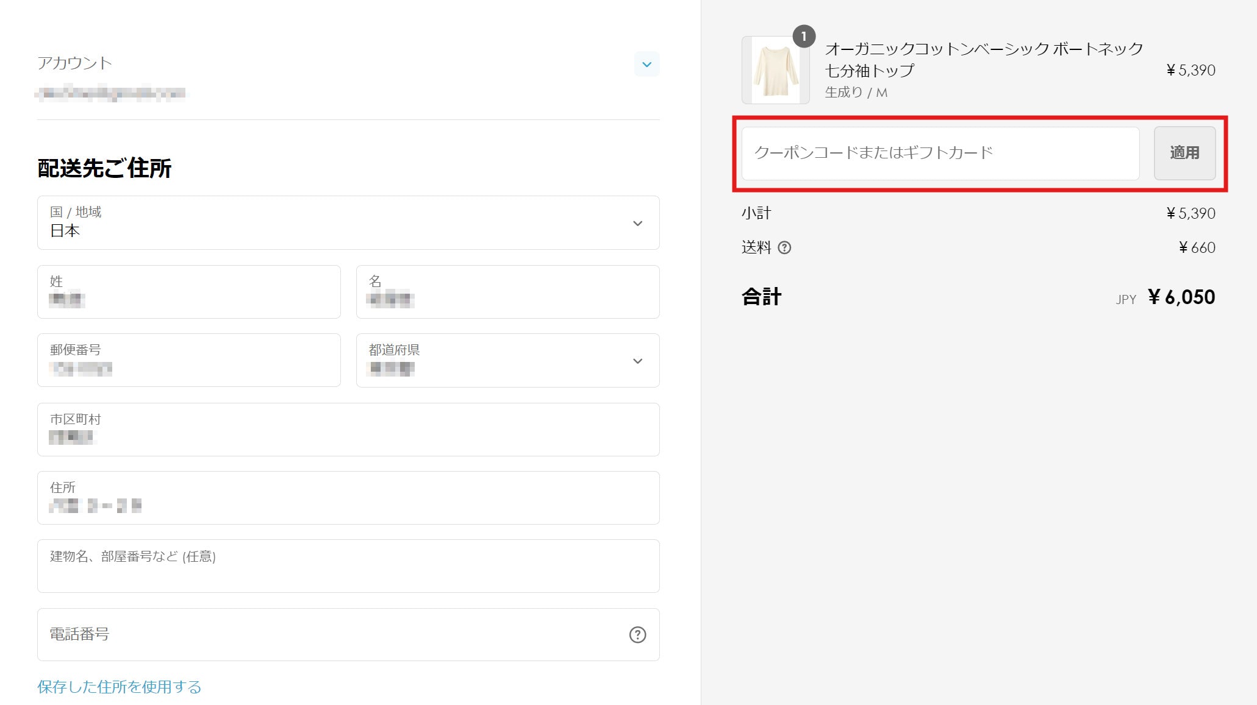Open the 国/地域 country dropdown
Screen dimensions: 1257x705
pyautogui.click(x=348, y=223)
